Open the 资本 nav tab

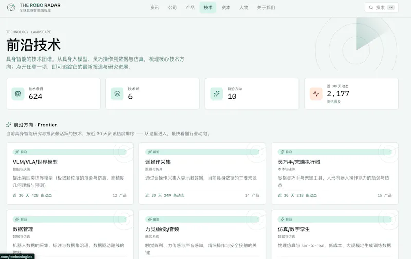click(x=226, y=8)
